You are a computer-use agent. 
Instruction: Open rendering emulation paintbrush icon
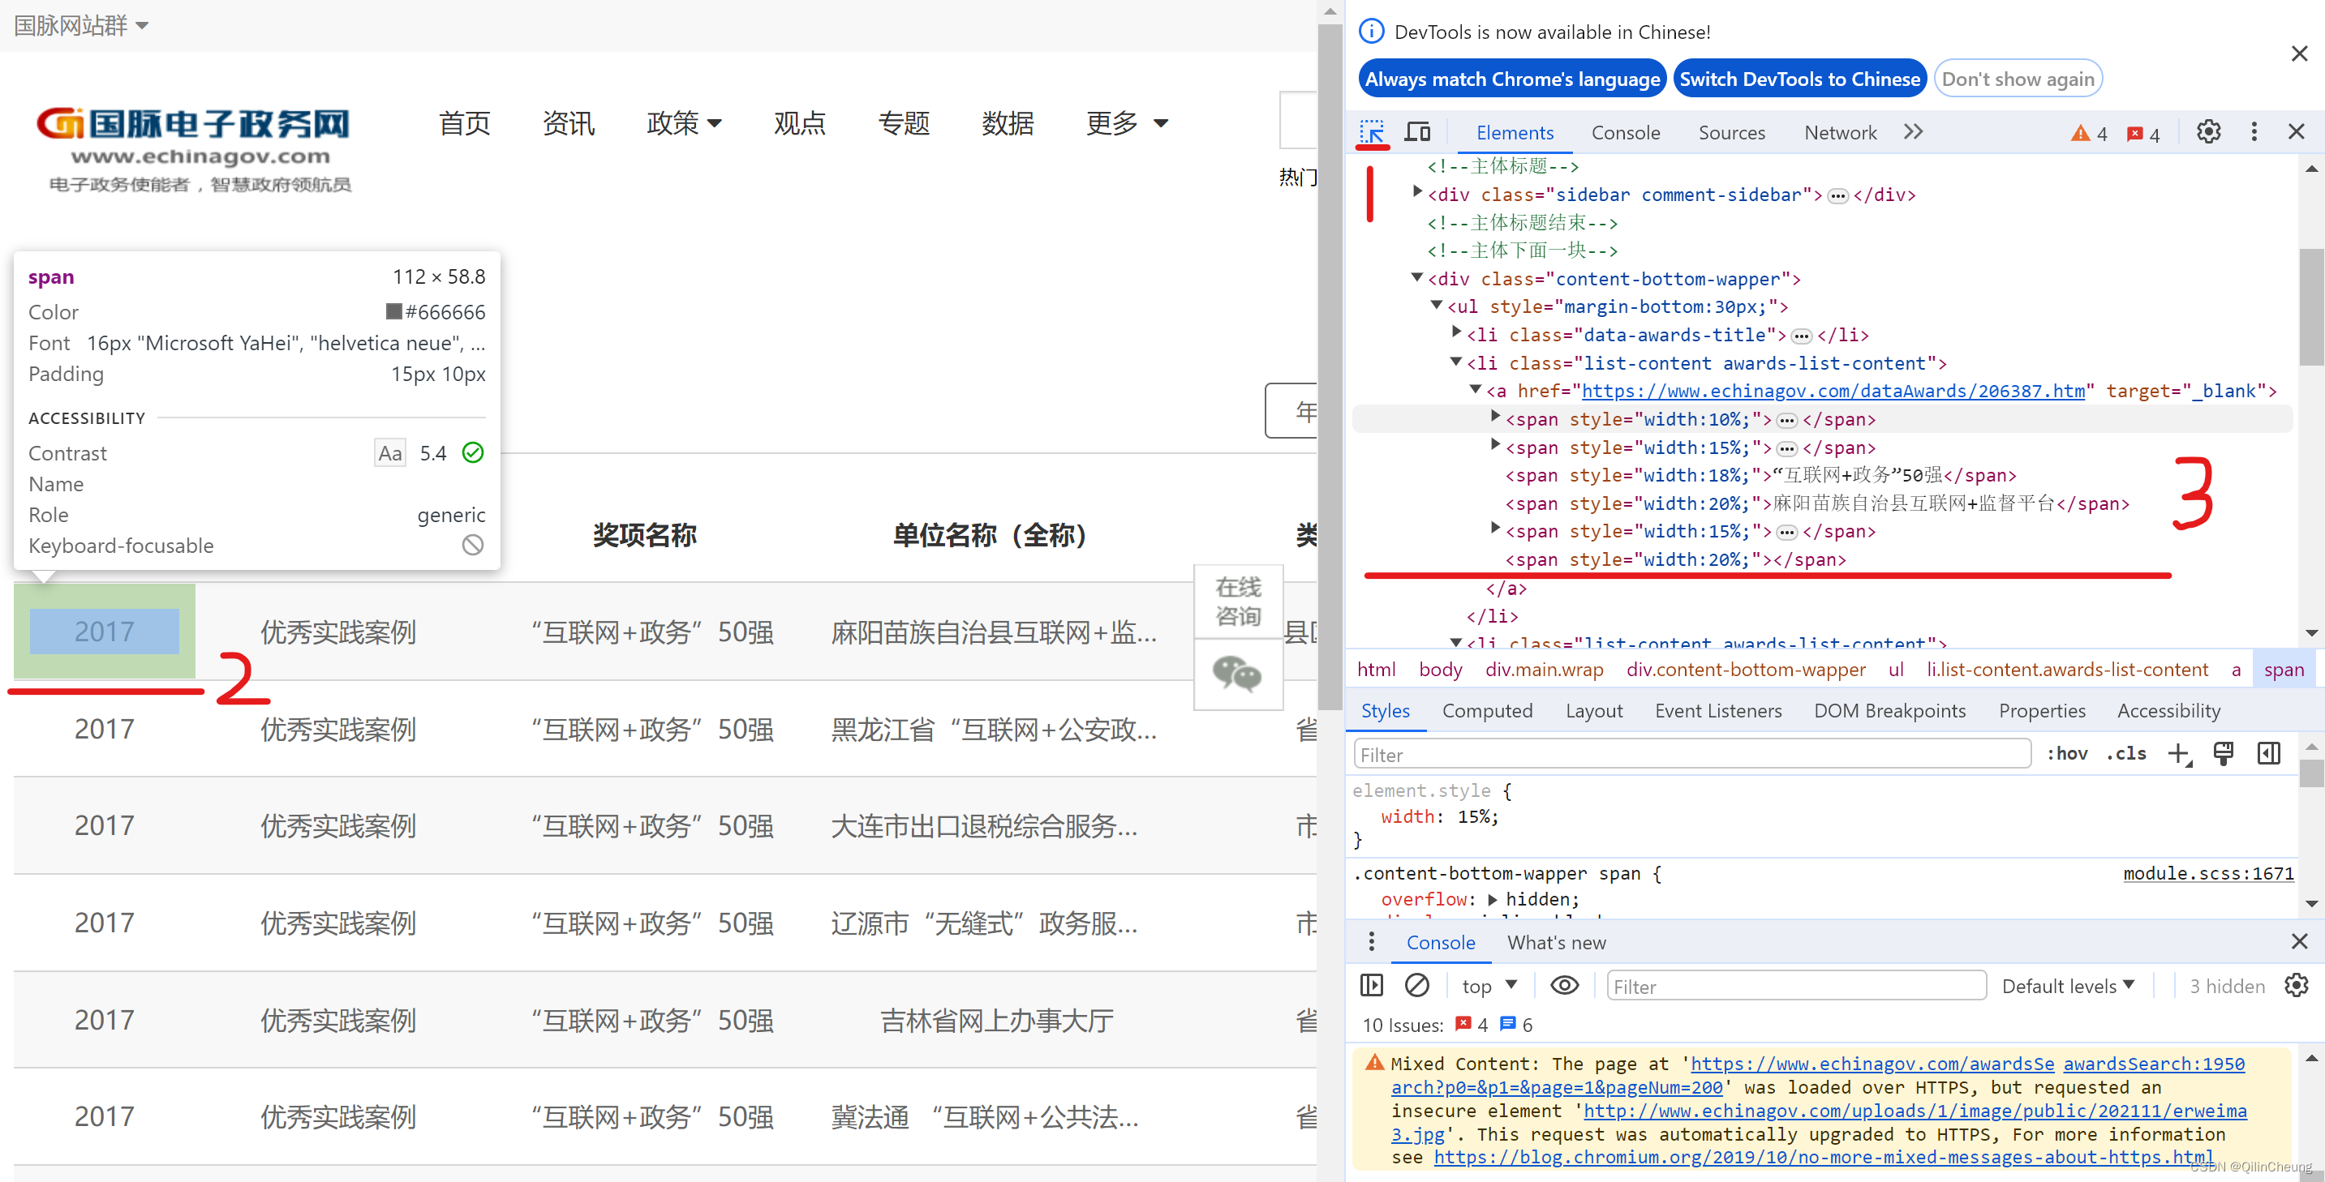pyautogui.click(x=2223, y=753)
